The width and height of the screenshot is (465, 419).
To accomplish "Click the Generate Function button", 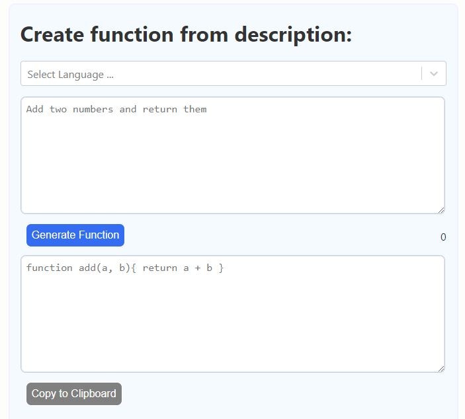I will point(75,235).
